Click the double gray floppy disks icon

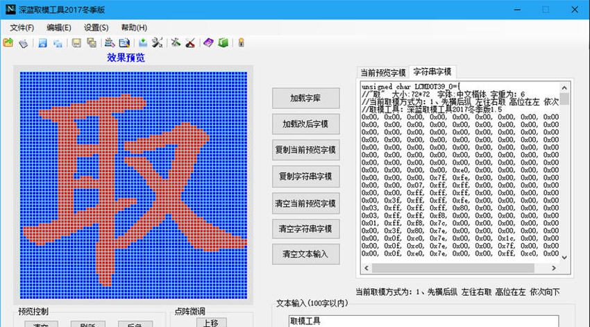click(92, 43)
